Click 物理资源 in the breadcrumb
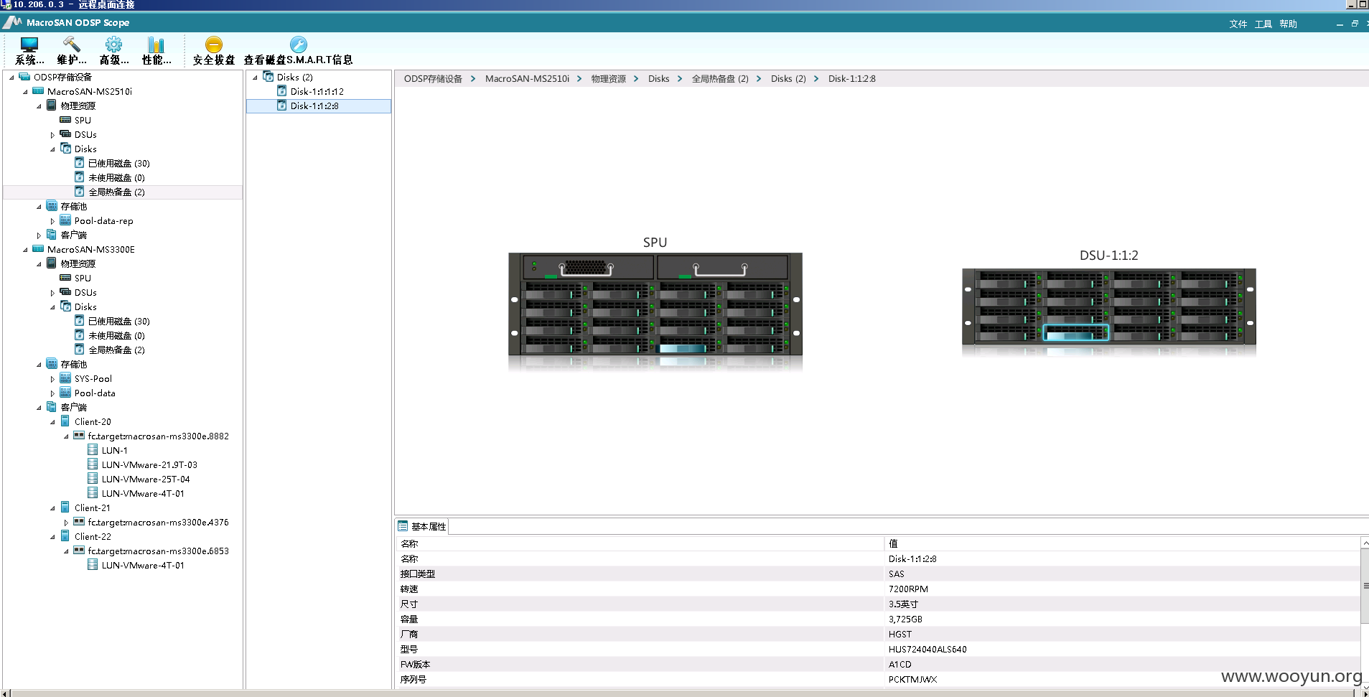Image resolution: width=1369 pixels, height=697 pixels. 609,79
